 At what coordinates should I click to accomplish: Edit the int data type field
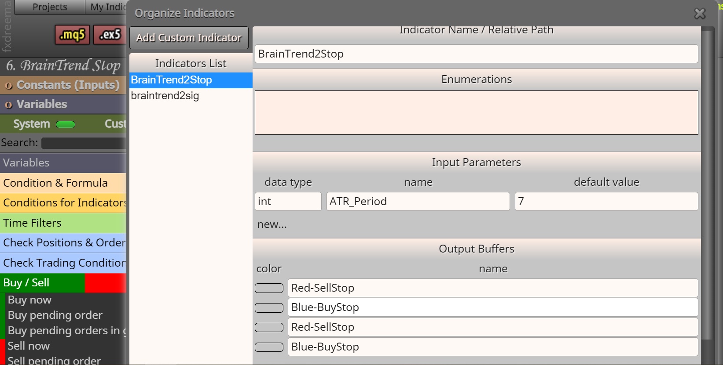tap(288, 202)
